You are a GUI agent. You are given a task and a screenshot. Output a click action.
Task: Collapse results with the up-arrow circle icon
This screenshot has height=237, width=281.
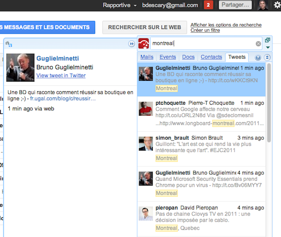pos(267,57)
